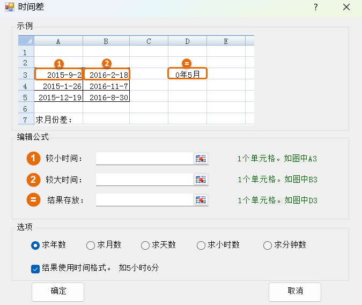This screenshot has width=362, height=305.
Task: Close the 时间差 dialog window
Action: coord(346,7)
